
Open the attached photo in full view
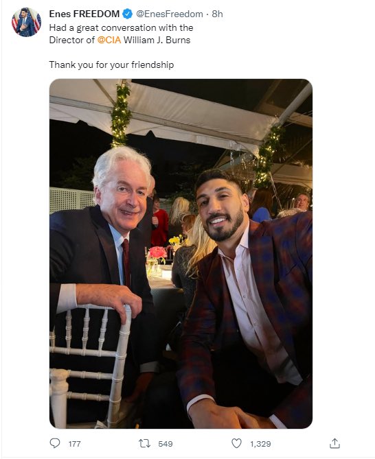tap(181, 253)
